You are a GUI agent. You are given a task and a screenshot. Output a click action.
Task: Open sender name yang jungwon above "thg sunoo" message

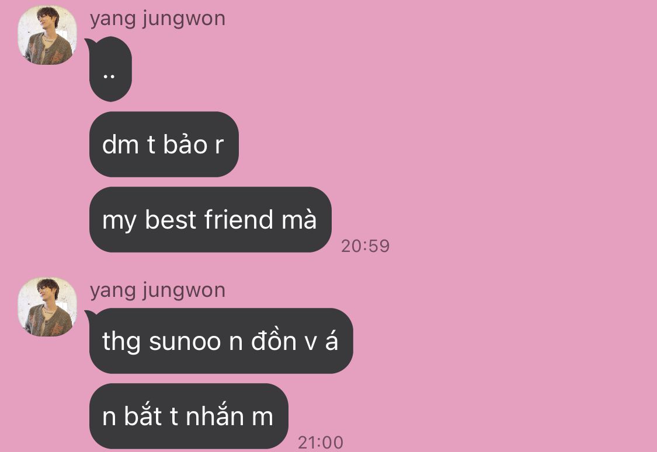click(158, 290)
